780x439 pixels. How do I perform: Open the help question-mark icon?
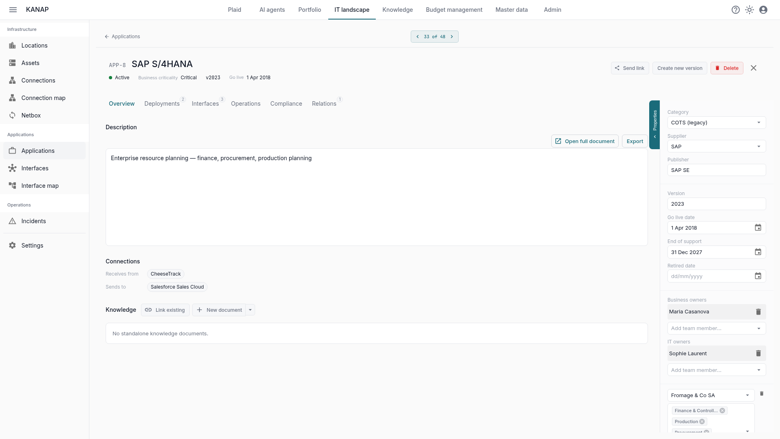[x=736, y=10]
